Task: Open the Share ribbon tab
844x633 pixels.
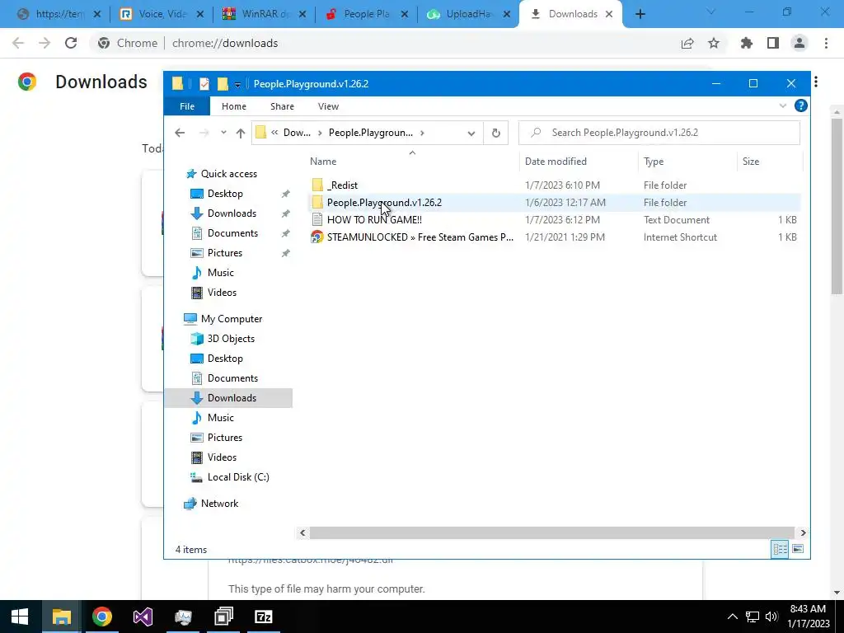Action: point(282,106)
